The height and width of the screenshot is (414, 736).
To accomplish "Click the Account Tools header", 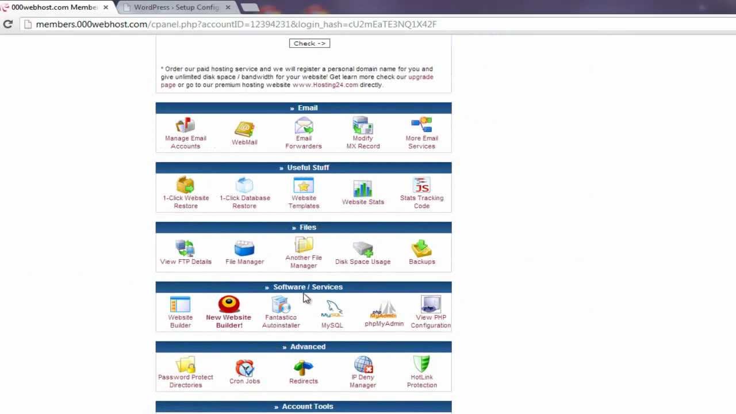I will click(304, 407).
